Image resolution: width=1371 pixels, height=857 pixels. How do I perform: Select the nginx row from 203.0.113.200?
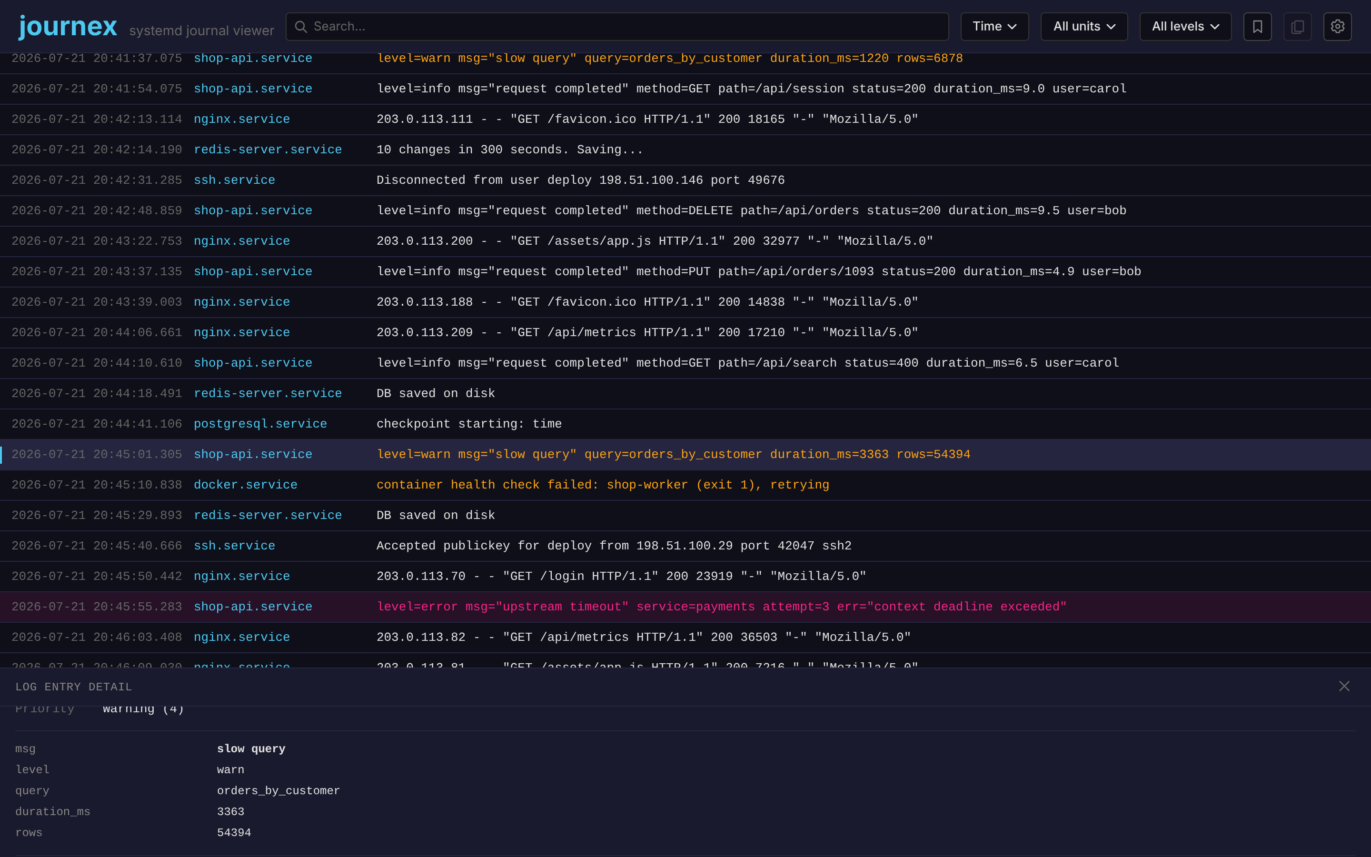685,241
